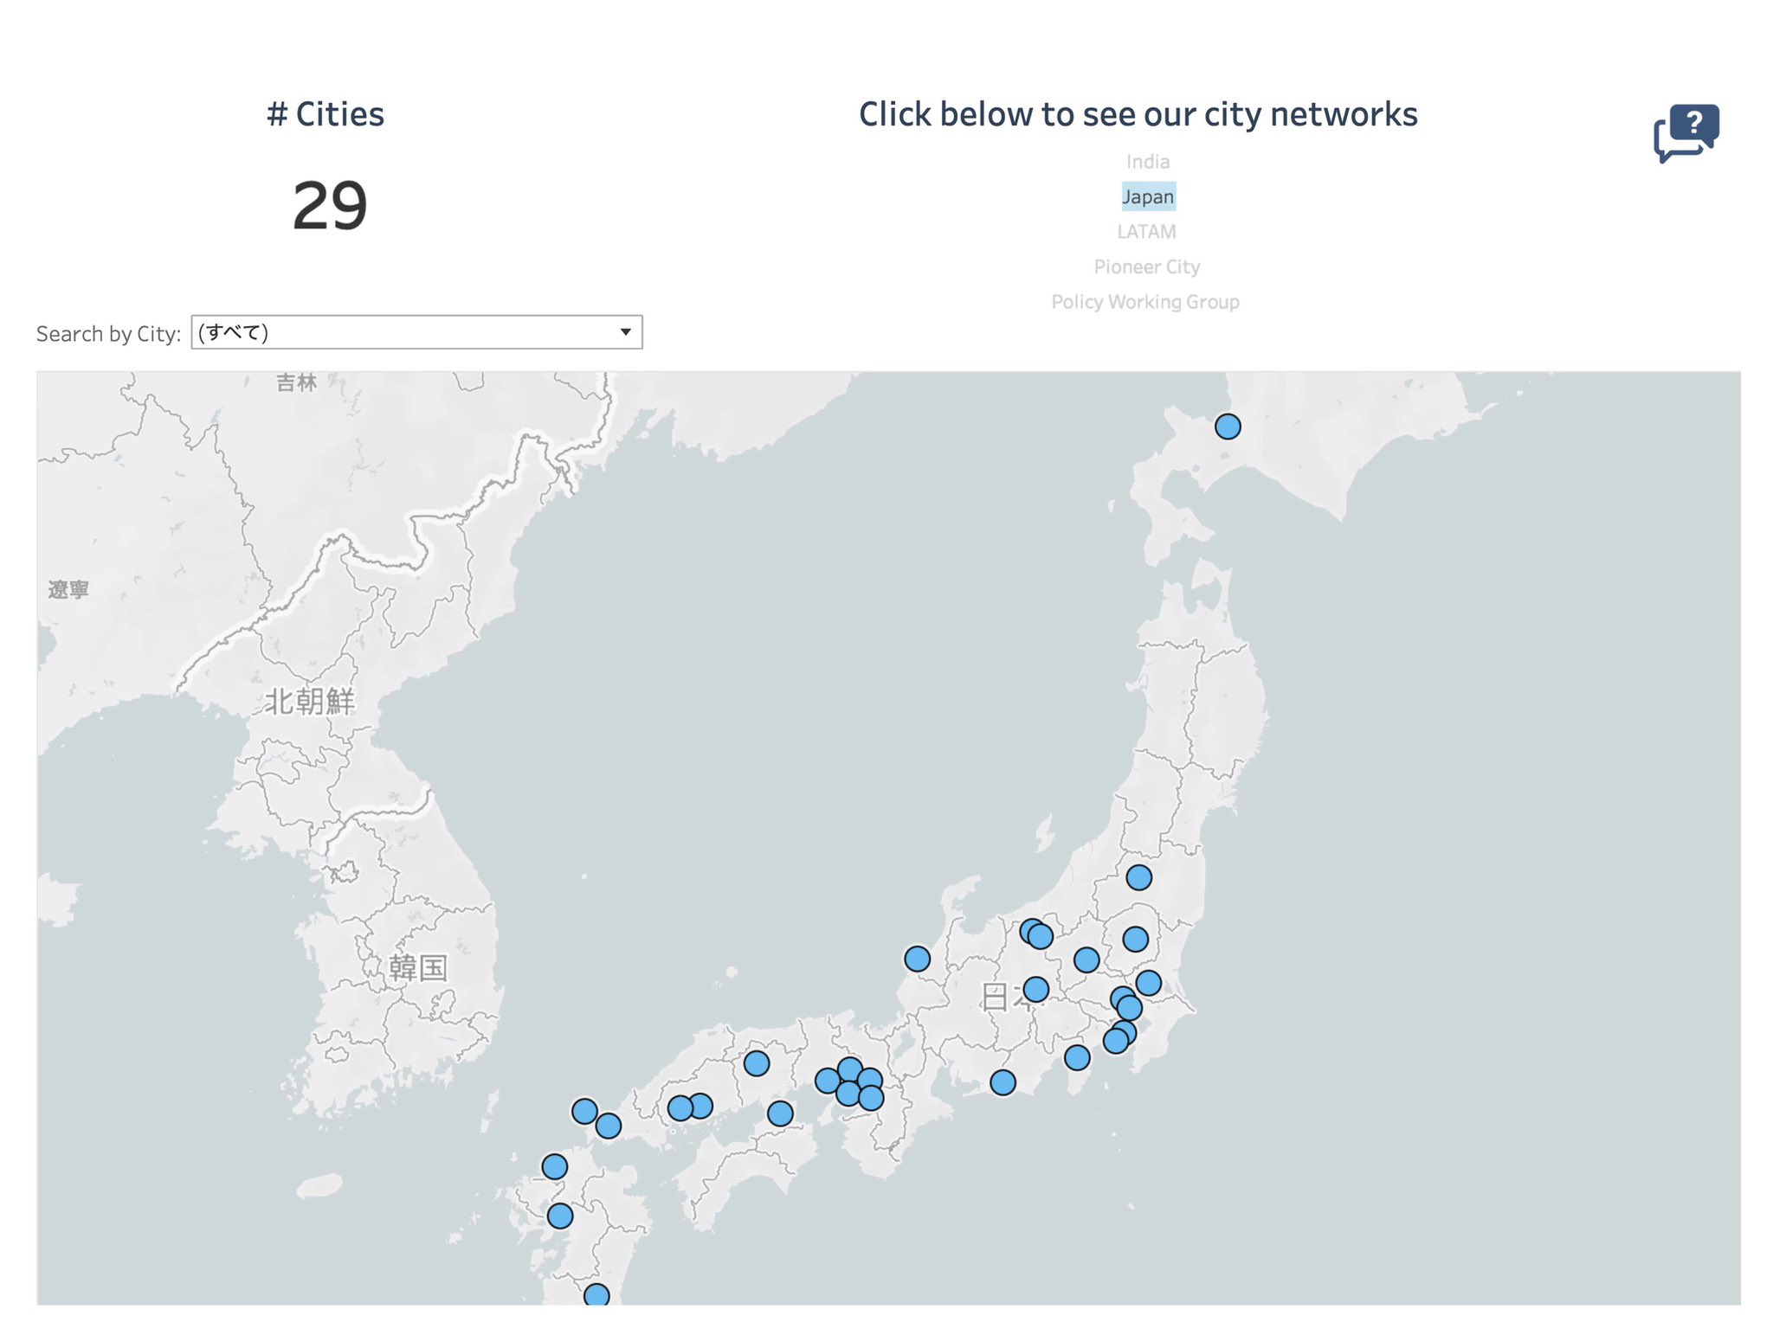
Task: Choose the LATAM city network
Action: tap(1146, 232)
